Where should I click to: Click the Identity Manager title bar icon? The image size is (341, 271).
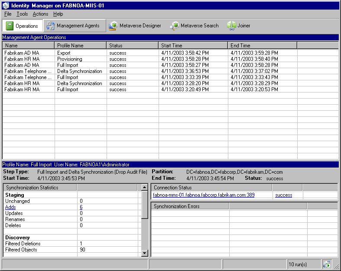click(6, 5)
